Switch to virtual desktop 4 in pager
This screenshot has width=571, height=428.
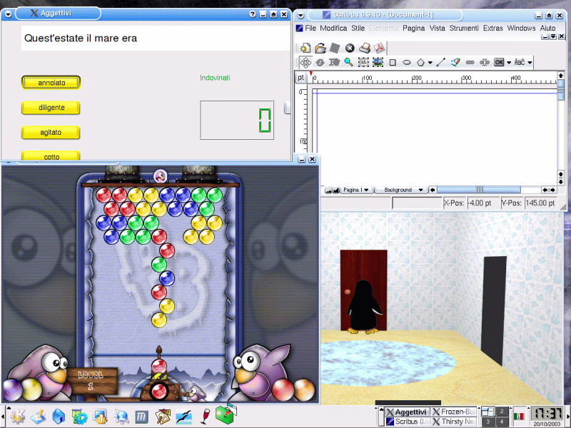click(x=502, y=422)
